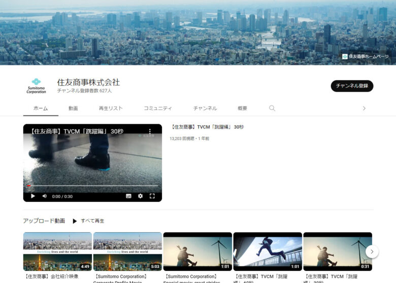
Task: Click the 13,203 回視聴 view count text
Action: tap(182, 138)
